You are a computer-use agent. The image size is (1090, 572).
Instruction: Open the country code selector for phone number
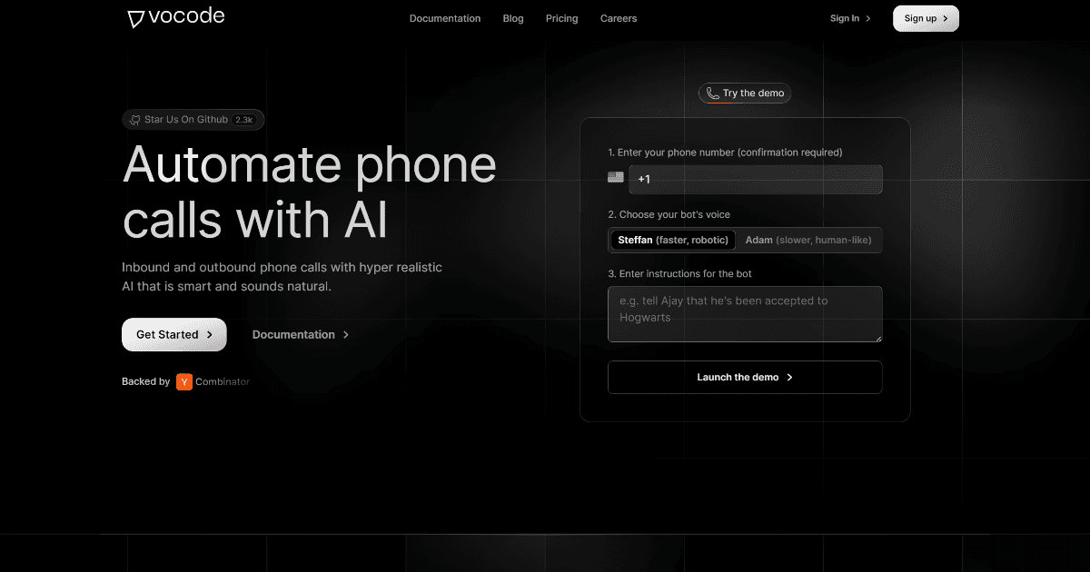615,176
